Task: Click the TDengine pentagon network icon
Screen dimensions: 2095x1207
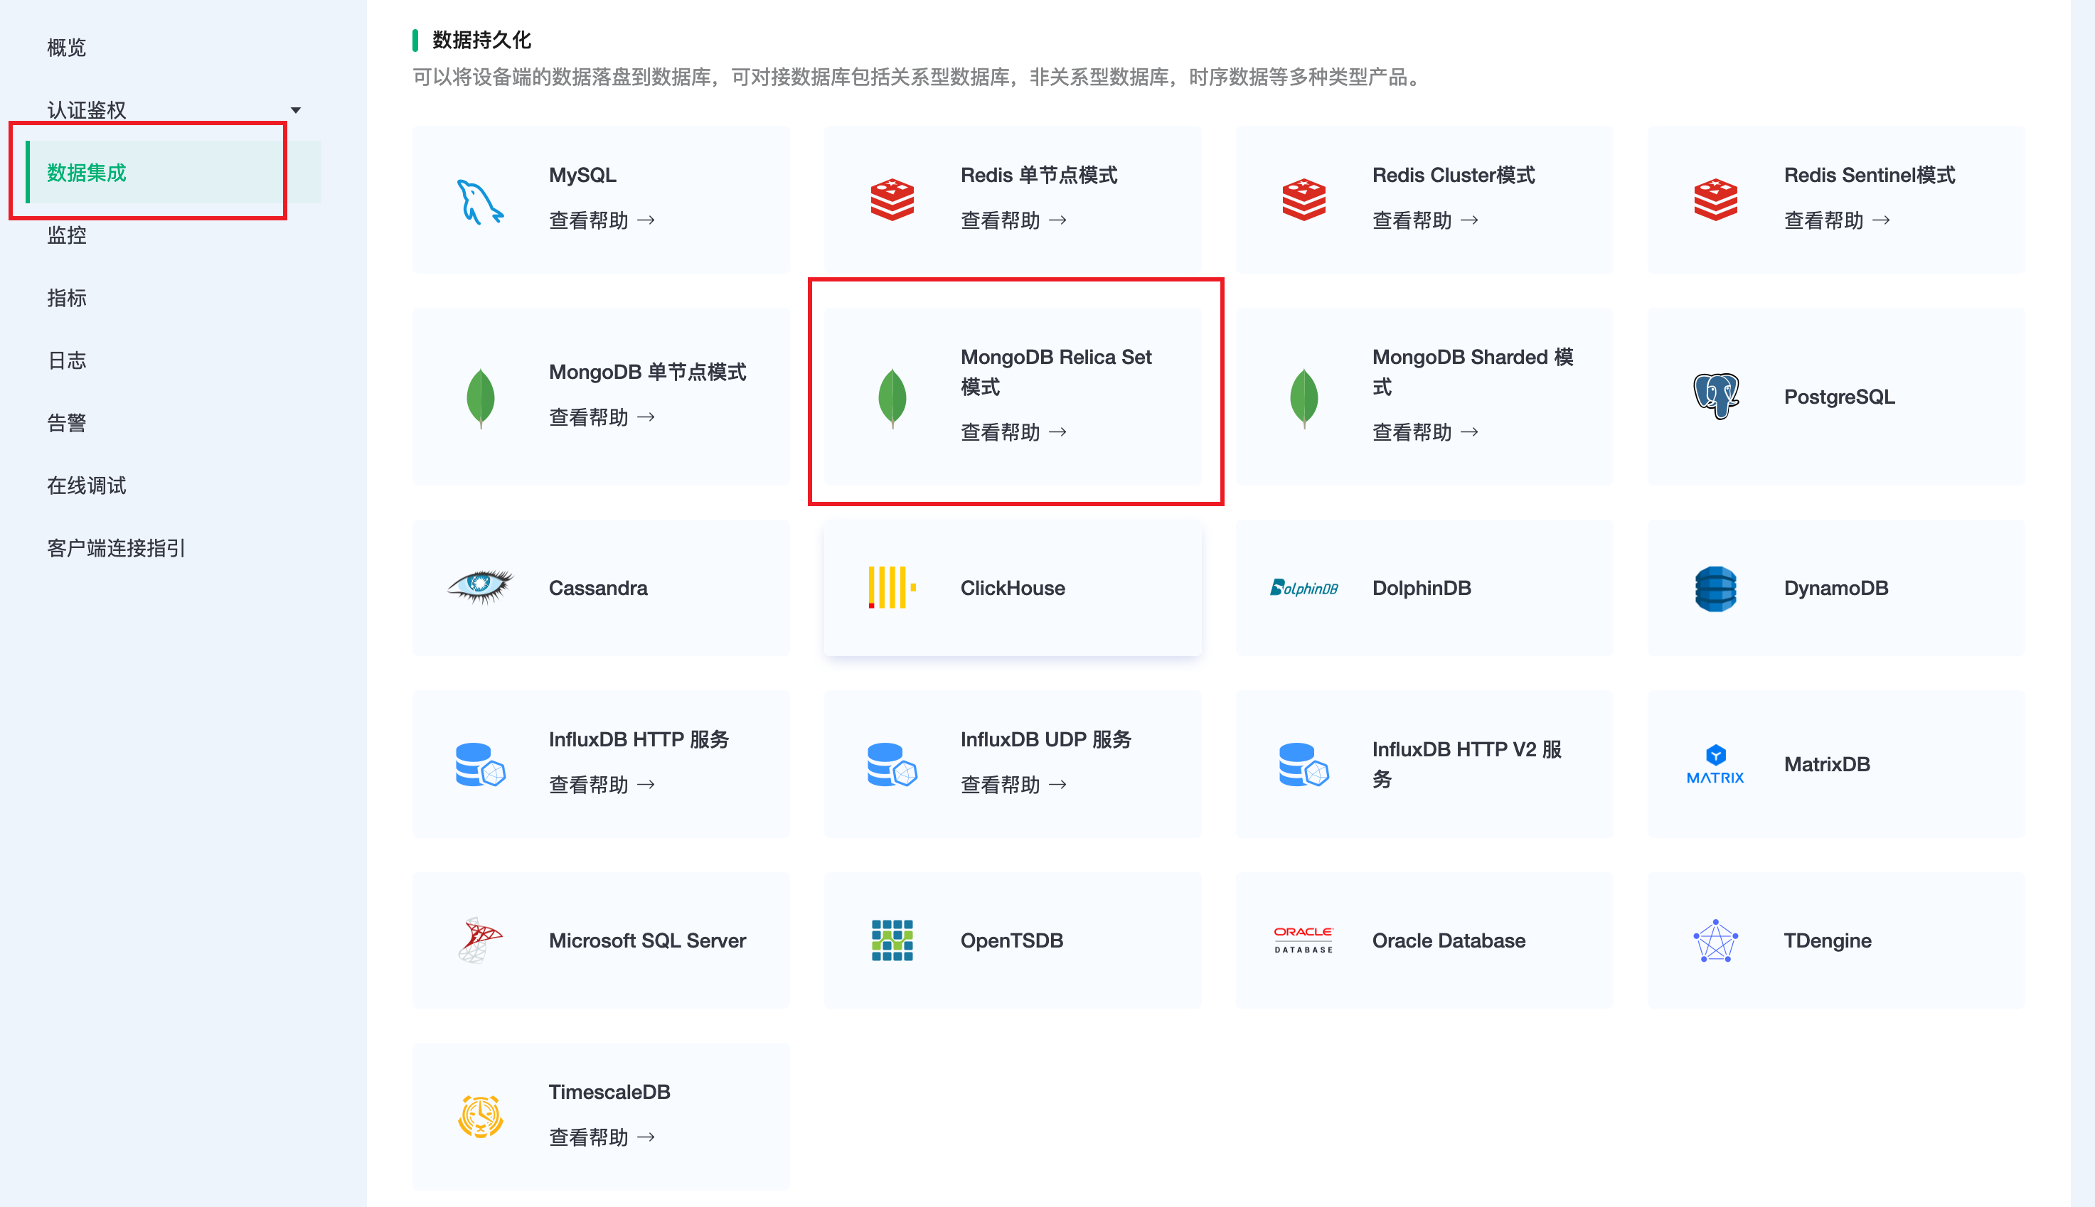Action: click(x=1715, y=940)
